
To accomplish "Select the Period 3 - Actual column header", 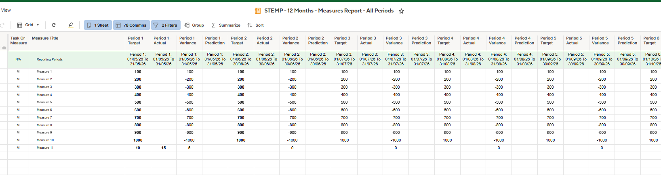I will [x=370, y=41].
